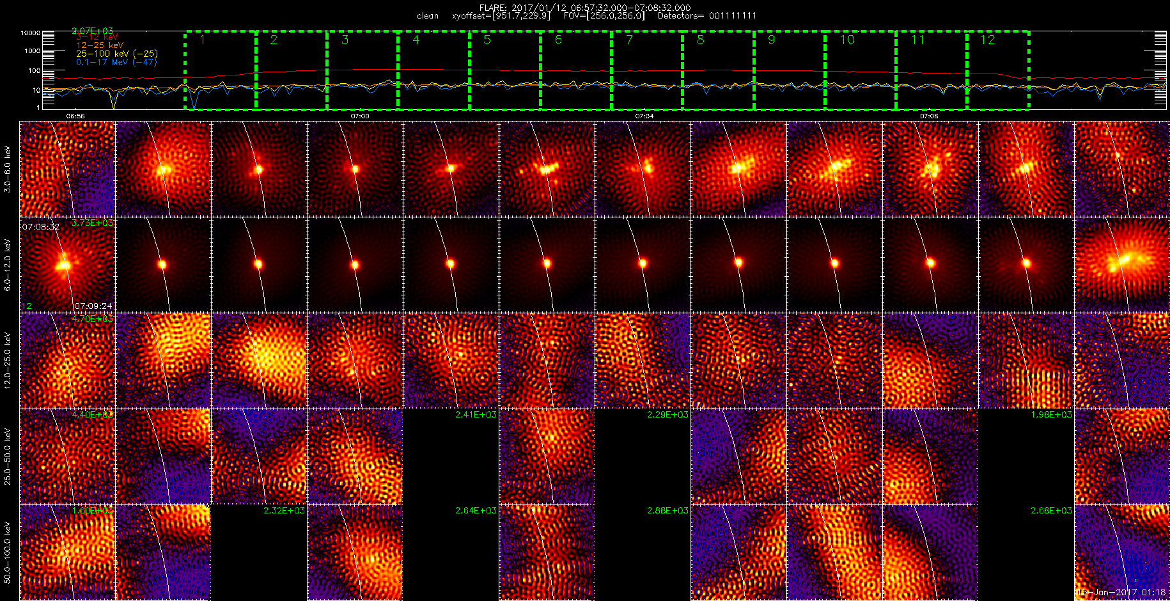Click the green '2.29E+03' value in blank panel
1170x601 pixels.
point(667,415)
